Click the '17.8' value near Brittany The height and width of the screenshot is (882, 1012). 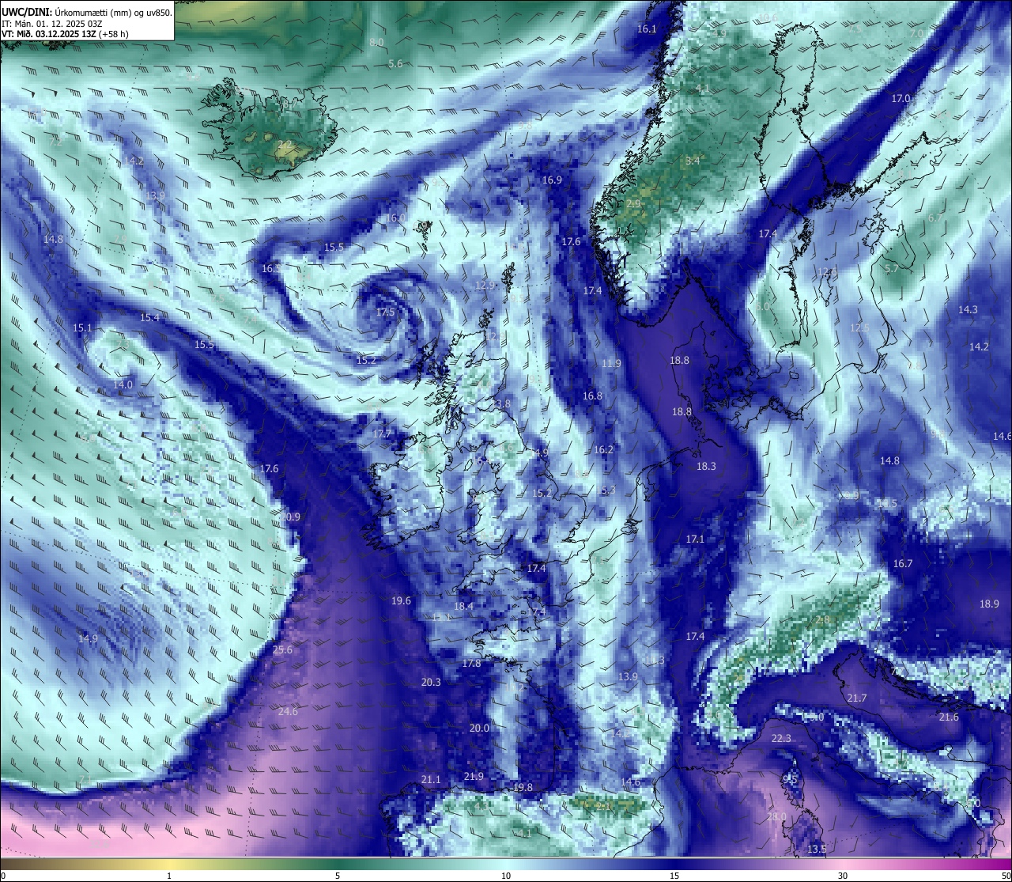(471, 664)
